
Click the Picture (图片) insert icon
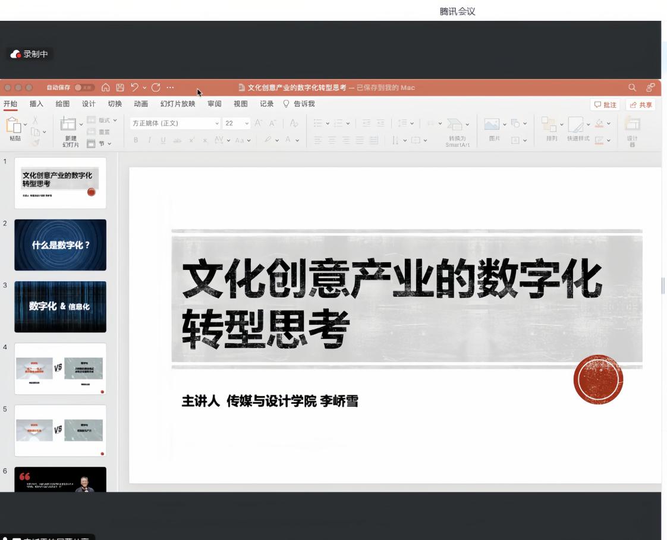coord(492,124)
